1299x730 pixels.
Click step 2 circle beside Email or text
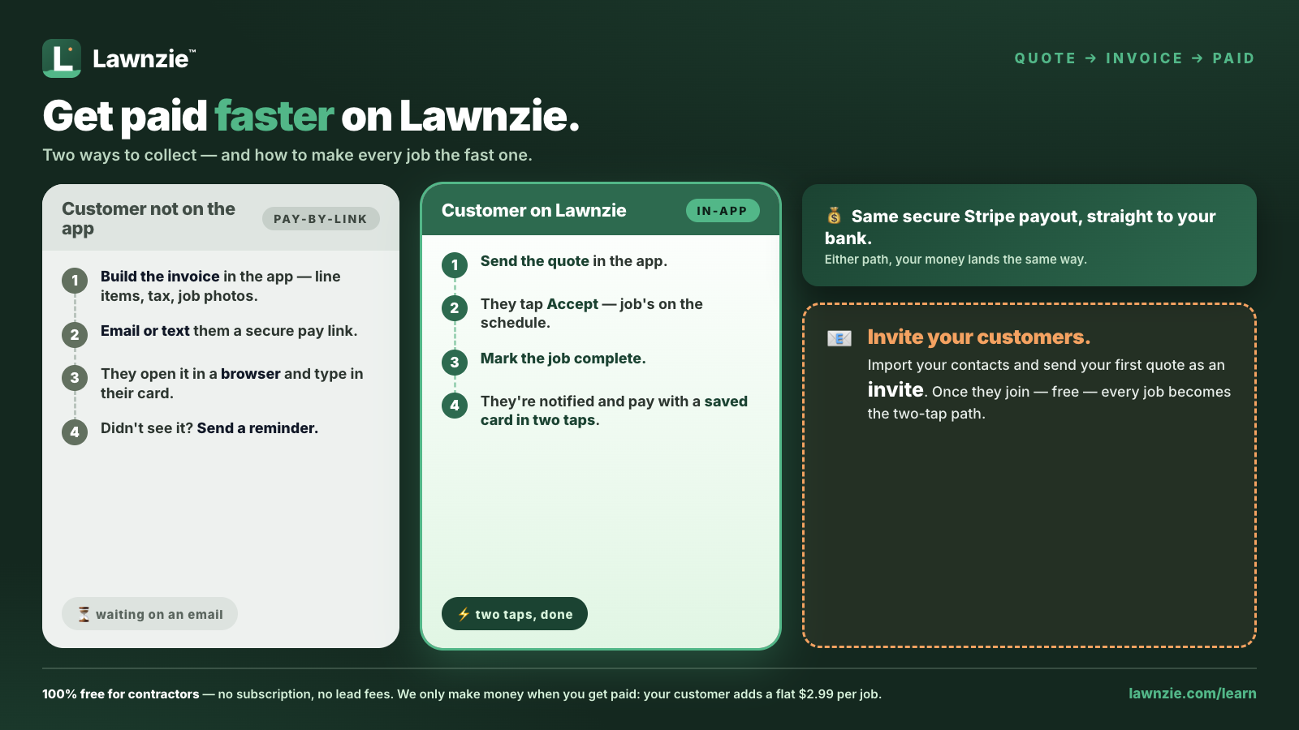tap(75, 334)
